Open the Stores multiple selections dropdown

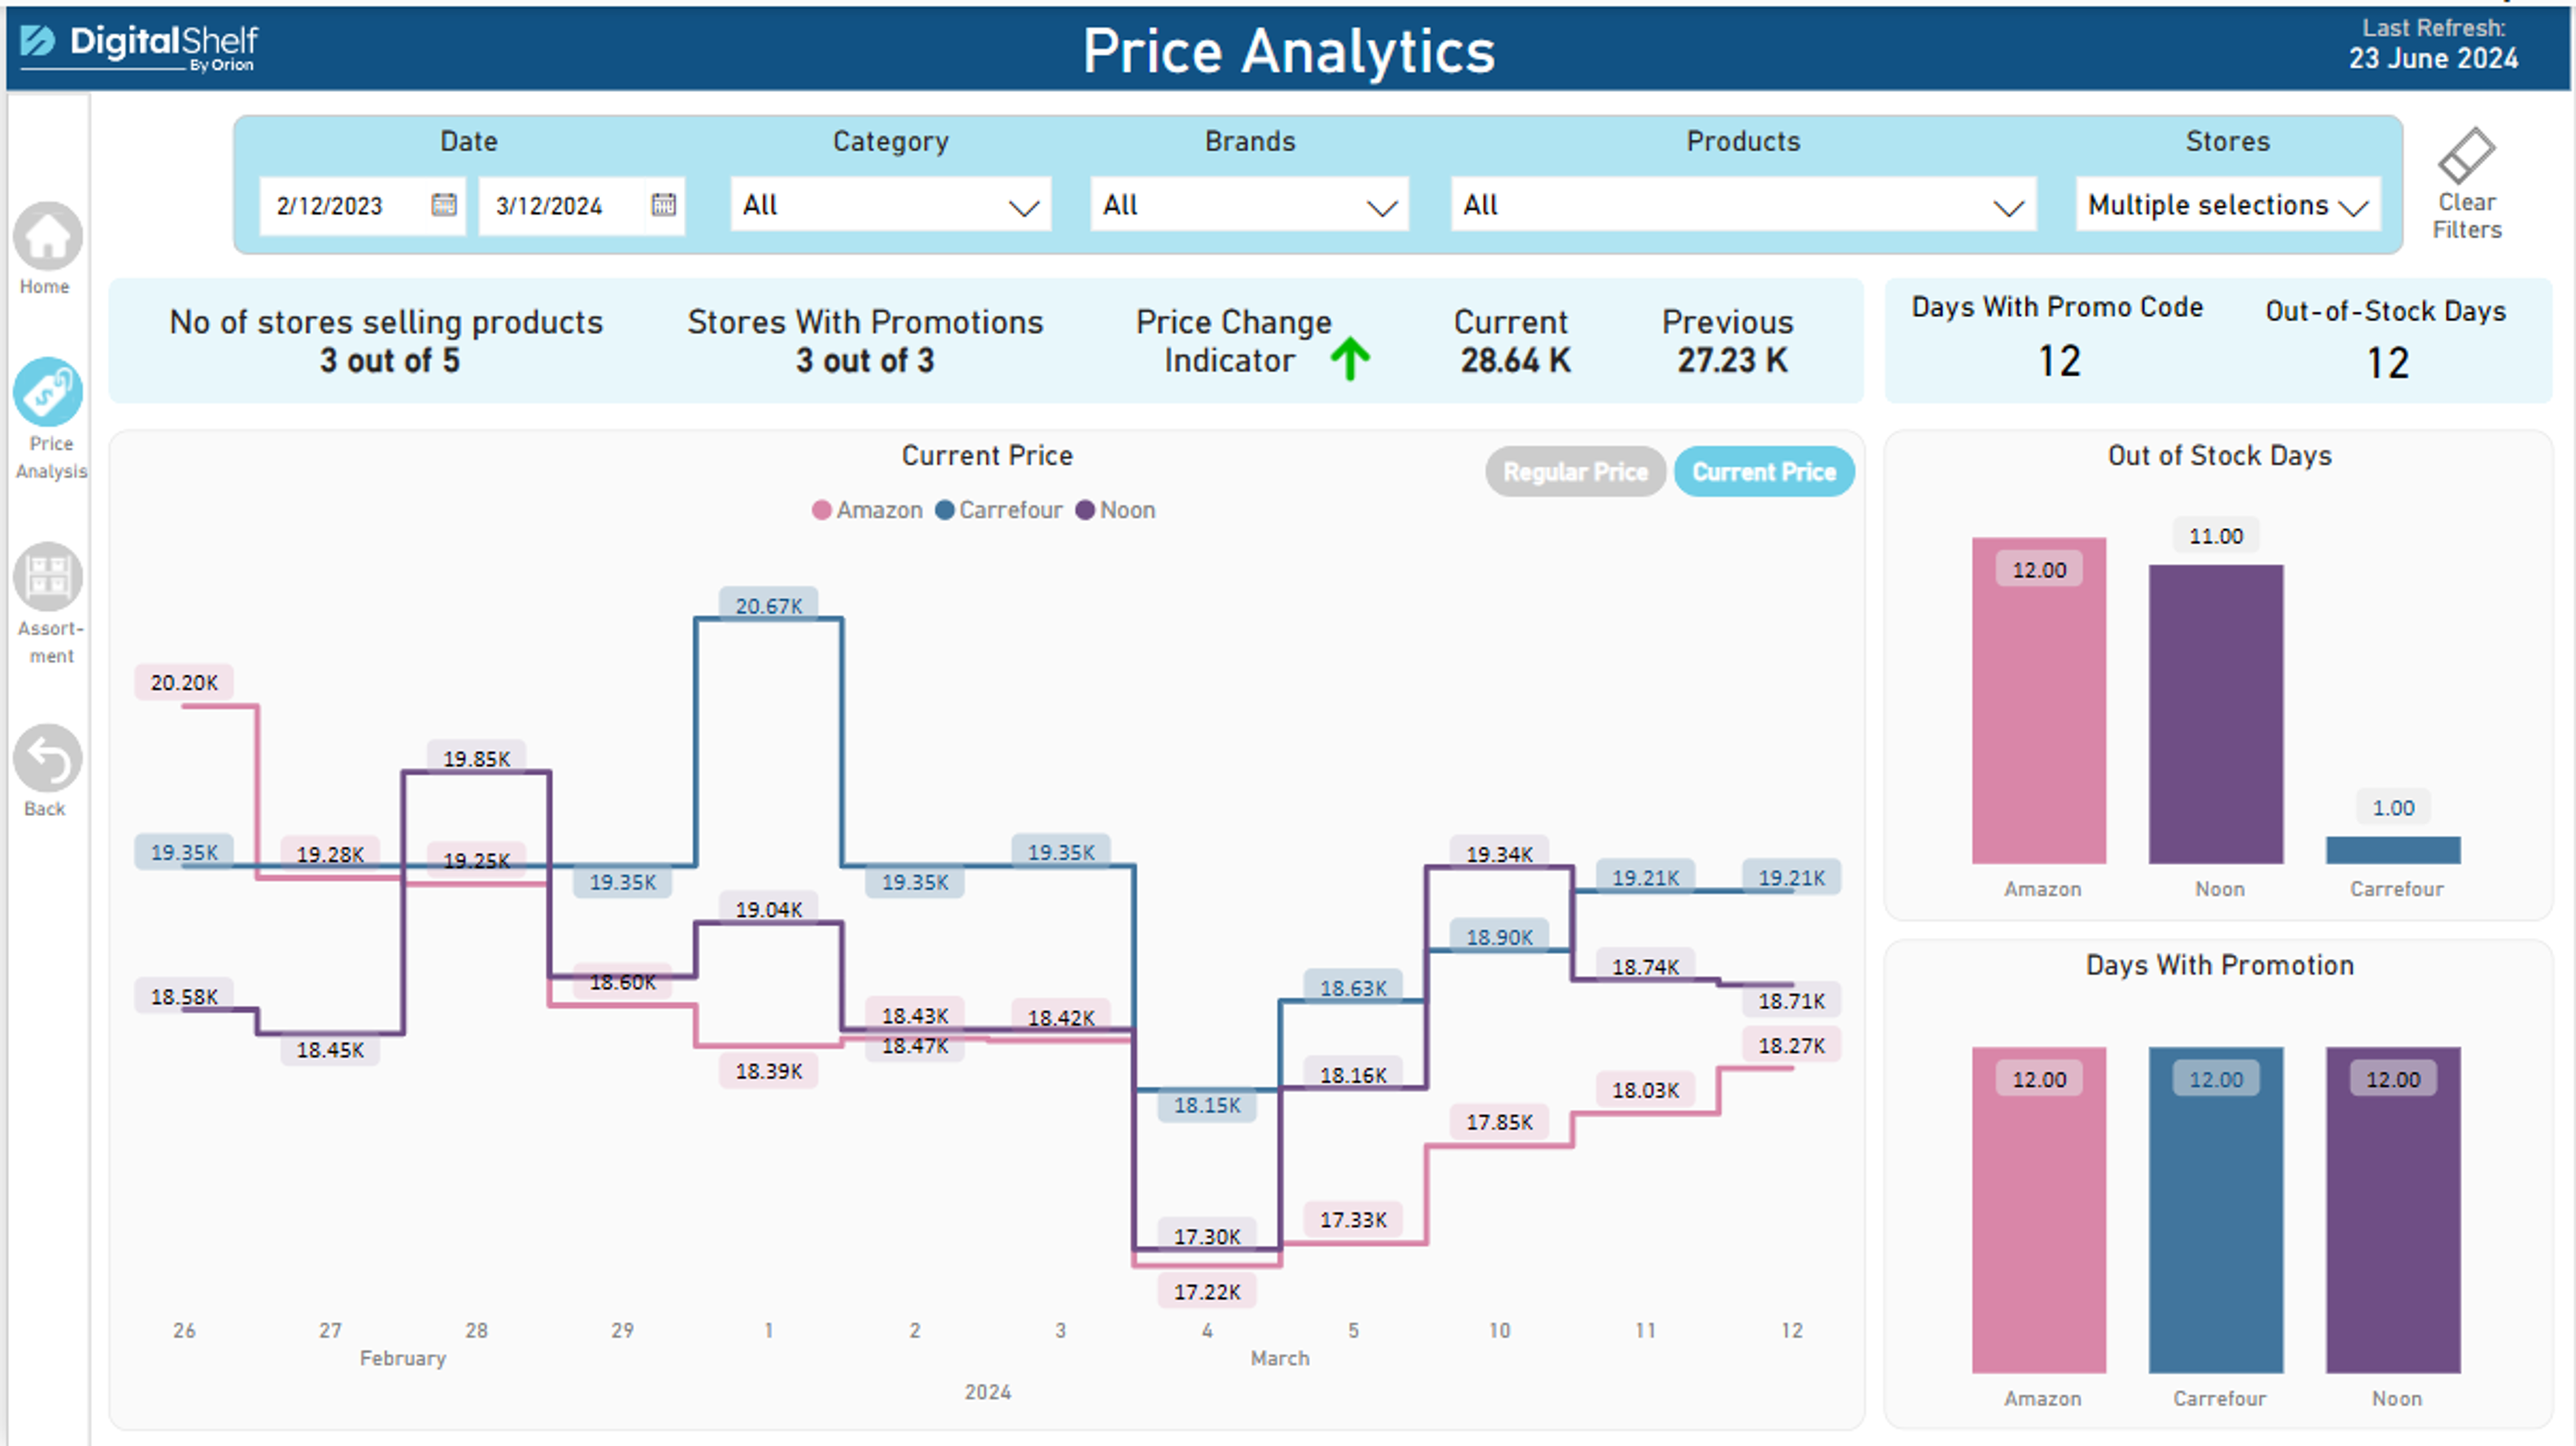[x=2227, y=205]
